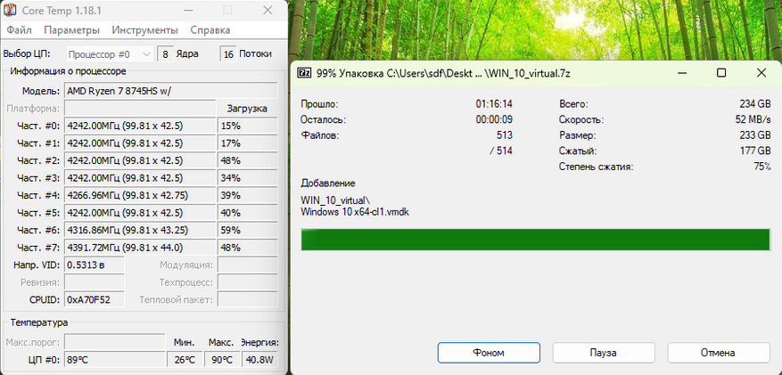Screen dimensions: 782x375
Task: Click the compressed size 177 GB
Action: tap(755, 151)
